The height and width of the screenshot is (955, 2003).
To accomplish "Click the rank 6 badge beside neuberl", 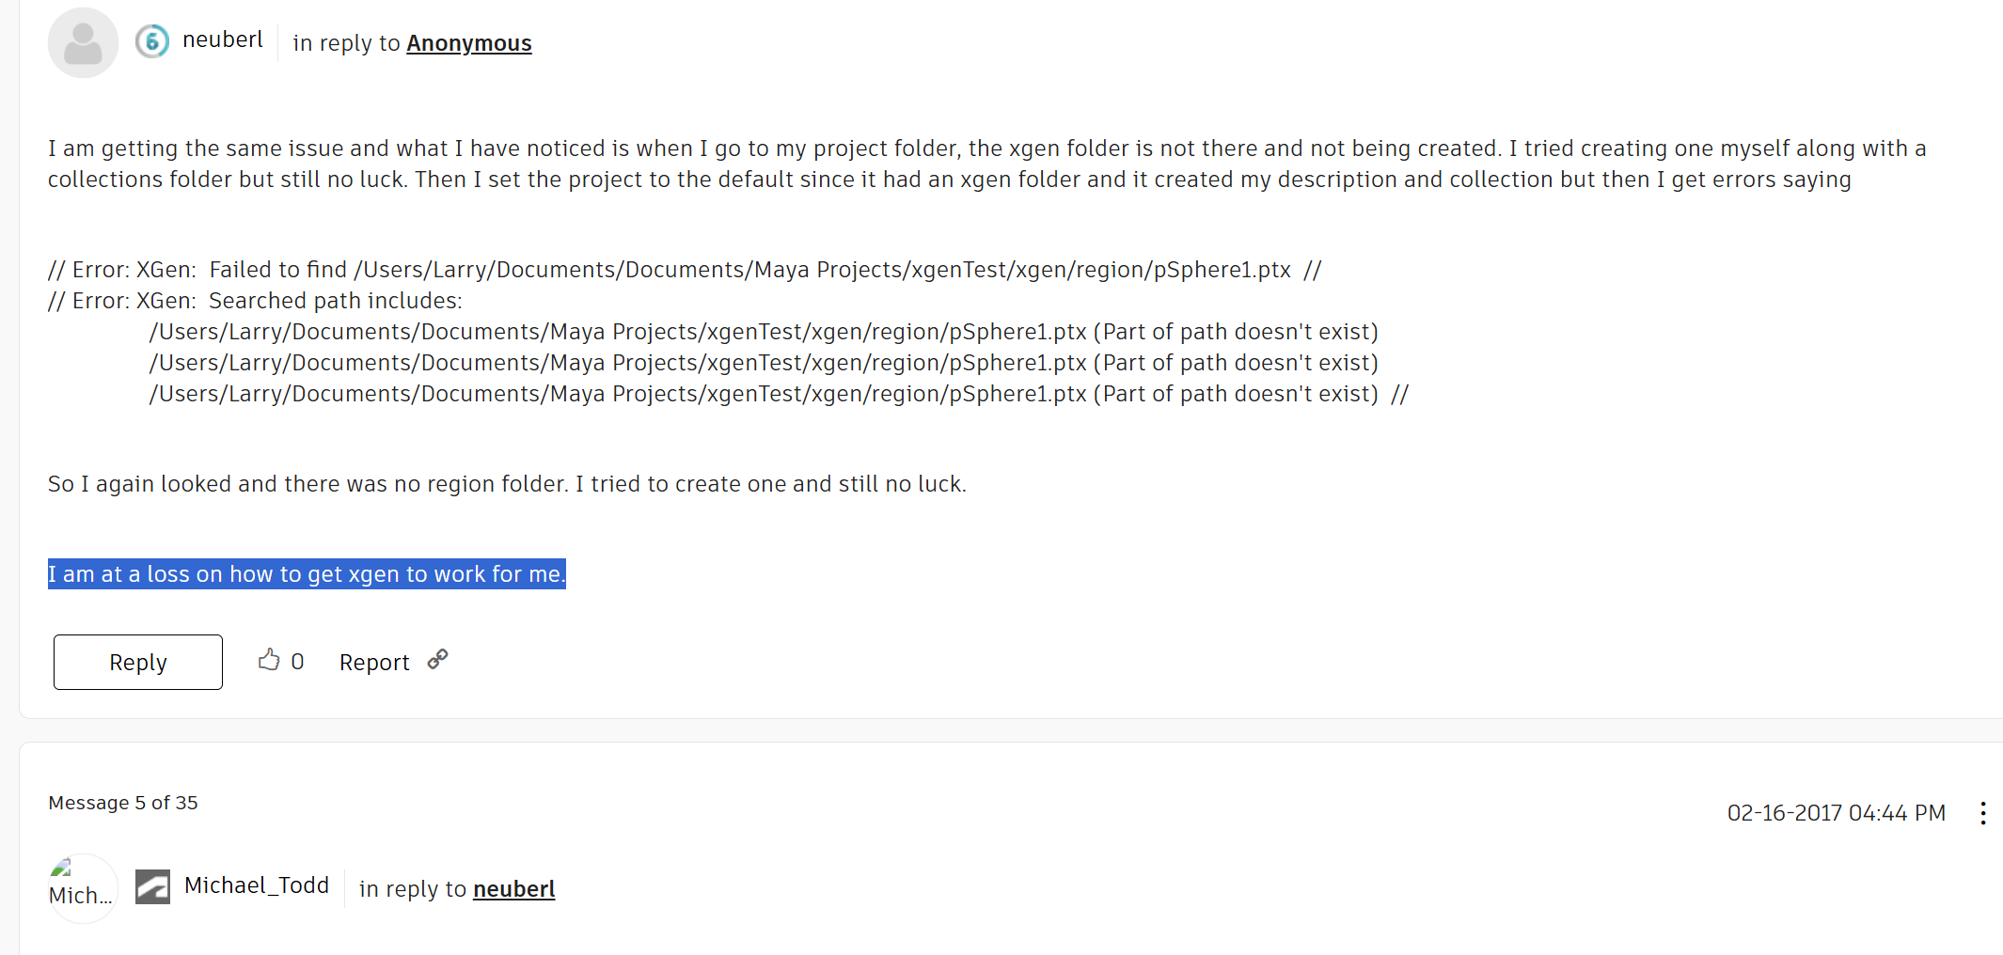I will coord(152,41).
